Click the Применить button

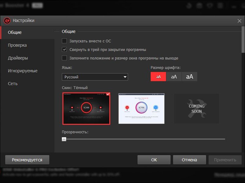click(225, 160)
